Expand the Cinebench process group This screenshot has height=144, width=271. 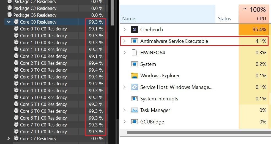(124, 30)
